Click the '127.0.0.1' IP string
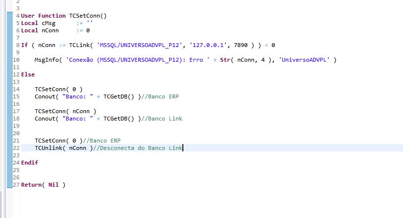403x218 pixels. pos(208,45)
